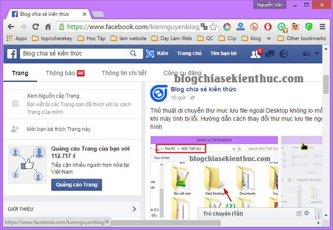Open the privacy shortcuts lock icon

(306, 53)
